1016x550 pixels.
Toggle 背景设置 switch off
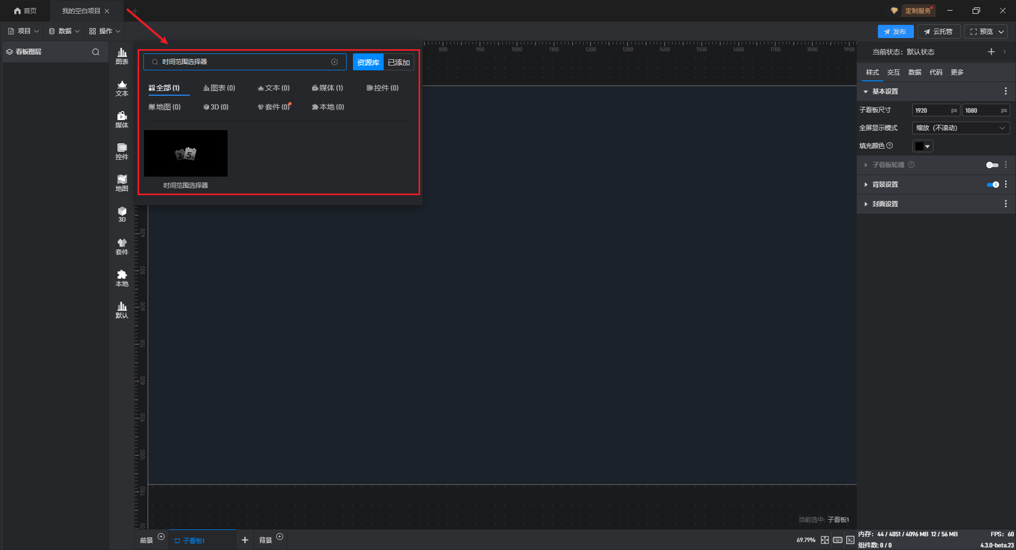(x=993, y=185)
